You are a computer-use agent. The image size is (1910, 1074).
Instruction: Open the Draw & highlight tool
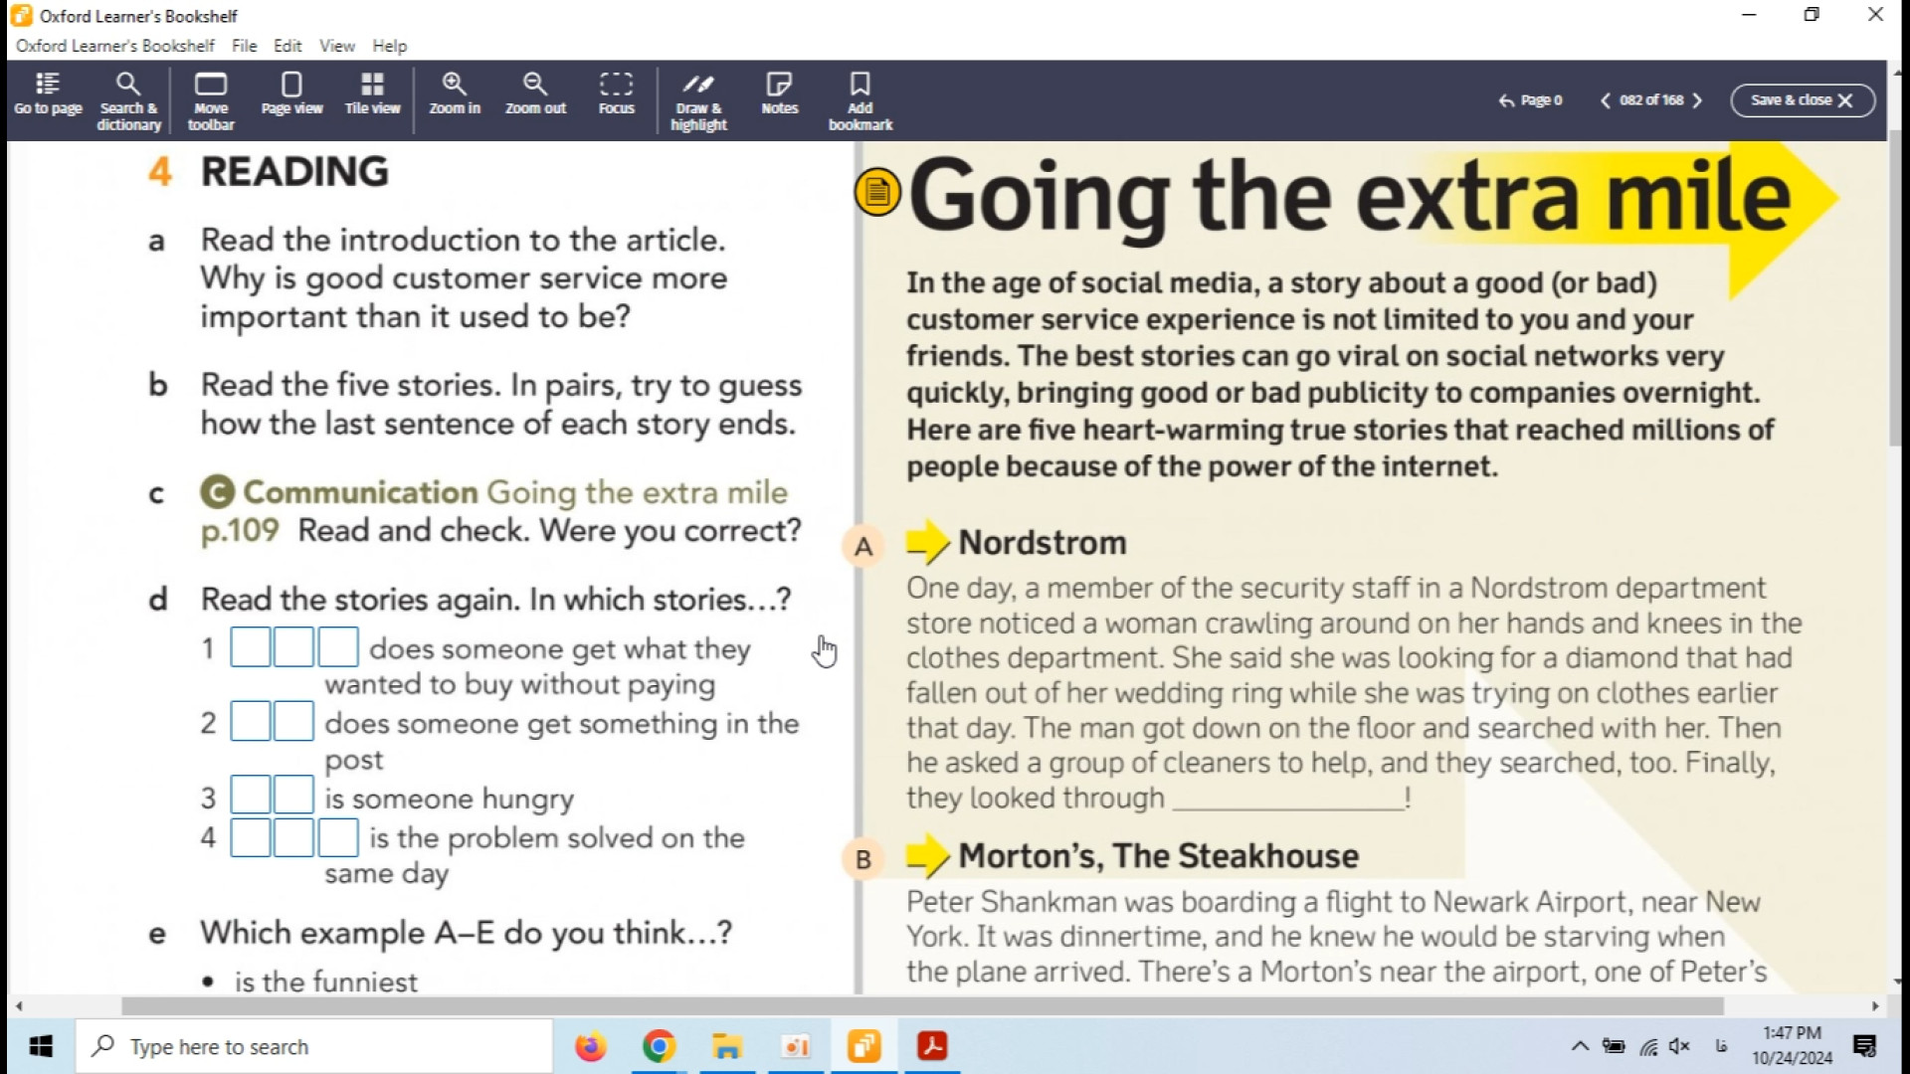[x=698, y=99]
